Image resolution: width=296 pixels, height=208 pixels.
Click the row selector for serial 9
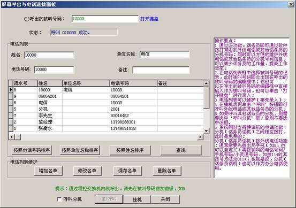(x=11, y=96)
